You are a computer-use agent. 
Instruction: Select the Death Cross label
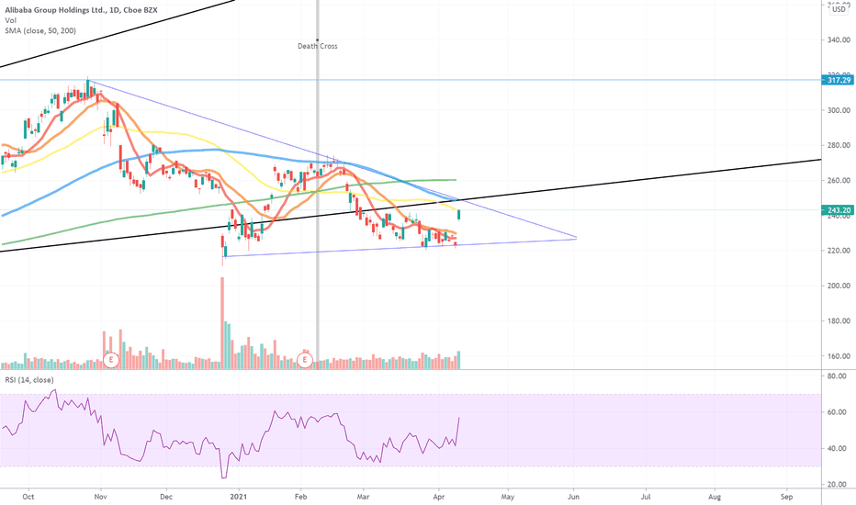(x=317, y=47)
